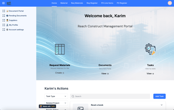Open the Priority Status filter dropdown
Viewport: 174px width, 110px height.
tap(56, 109)
